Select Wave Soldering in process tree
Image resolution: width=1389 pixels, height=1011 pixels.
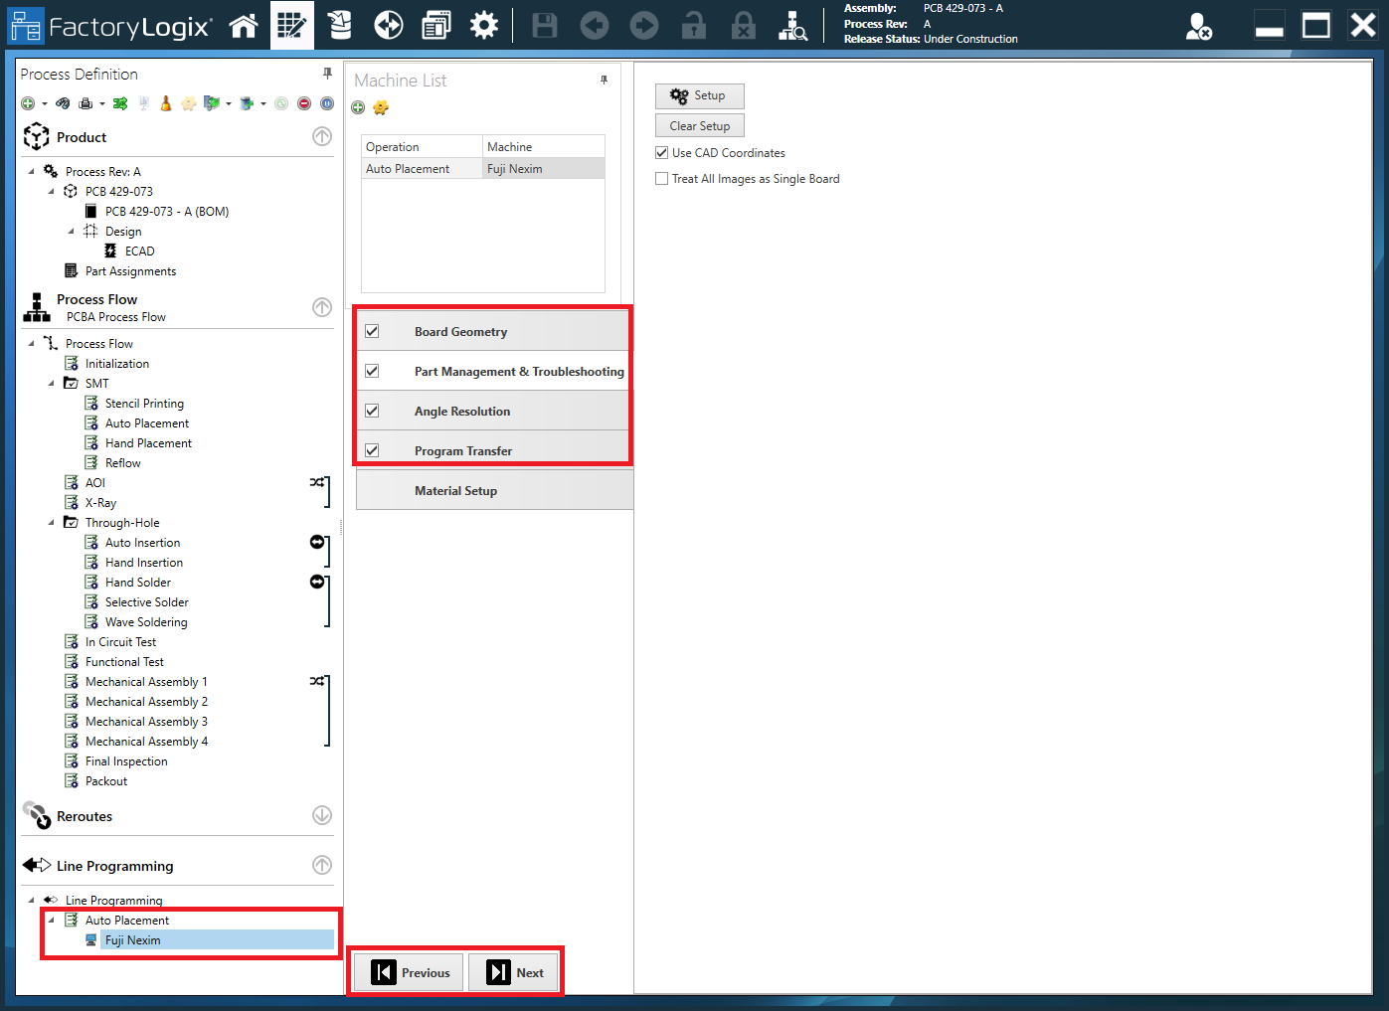146,622
